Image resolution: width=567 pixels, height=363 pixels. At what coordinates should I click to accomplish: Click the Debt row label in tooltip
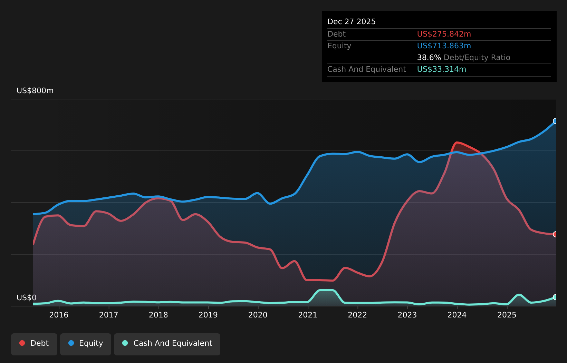click(336, 34)
